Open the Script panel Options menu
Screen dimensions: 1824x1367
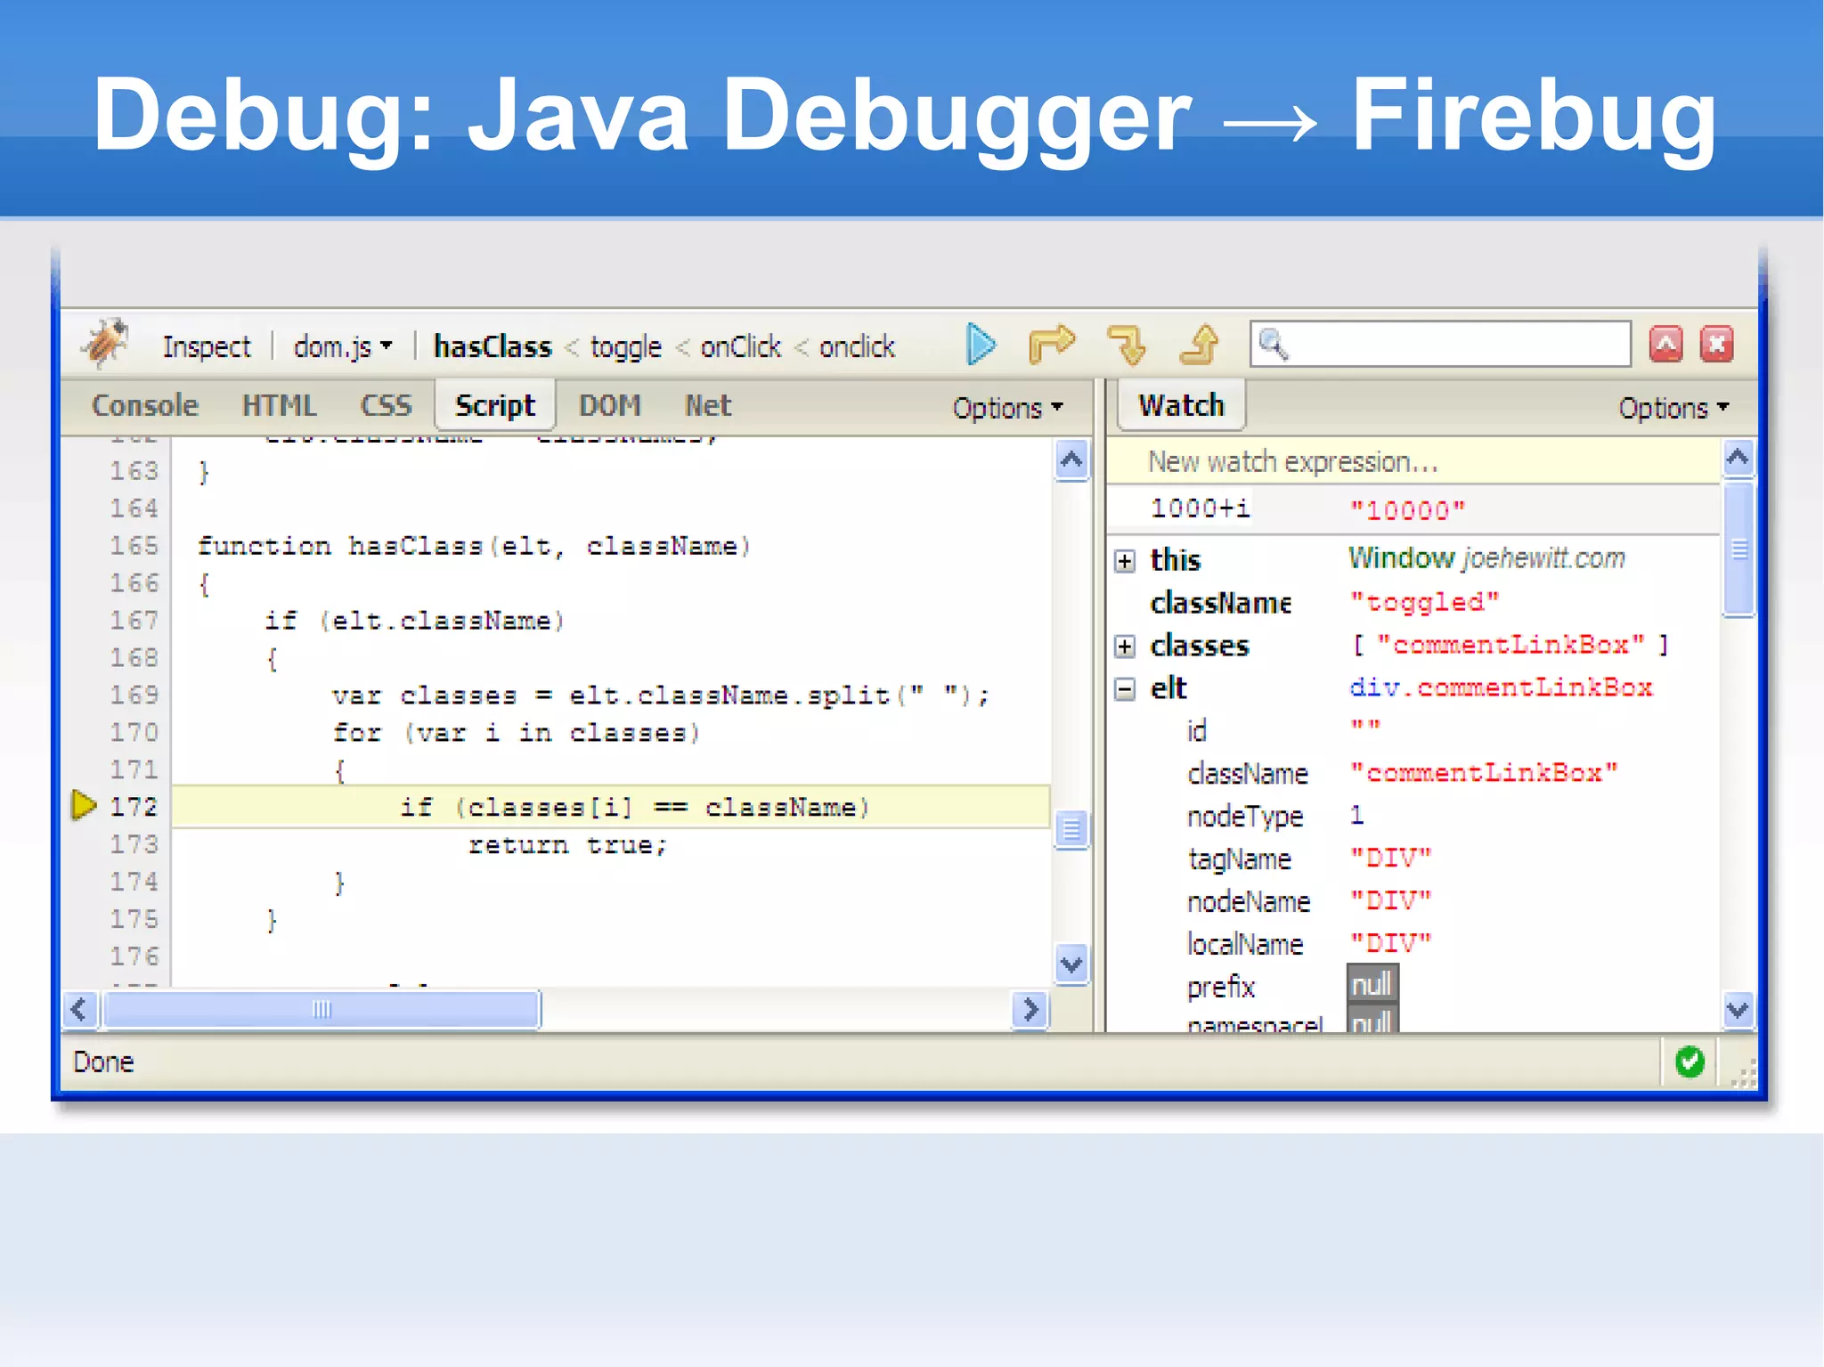point(1007,408)
